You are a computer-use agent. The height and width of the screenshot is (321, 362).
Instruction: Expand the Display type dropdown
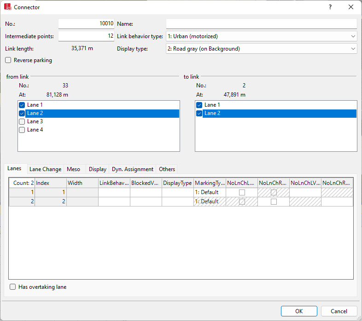click(261, 49)
